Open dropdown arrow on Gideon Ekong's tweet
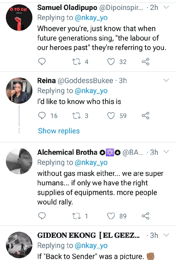 click(x=166, y=235)
